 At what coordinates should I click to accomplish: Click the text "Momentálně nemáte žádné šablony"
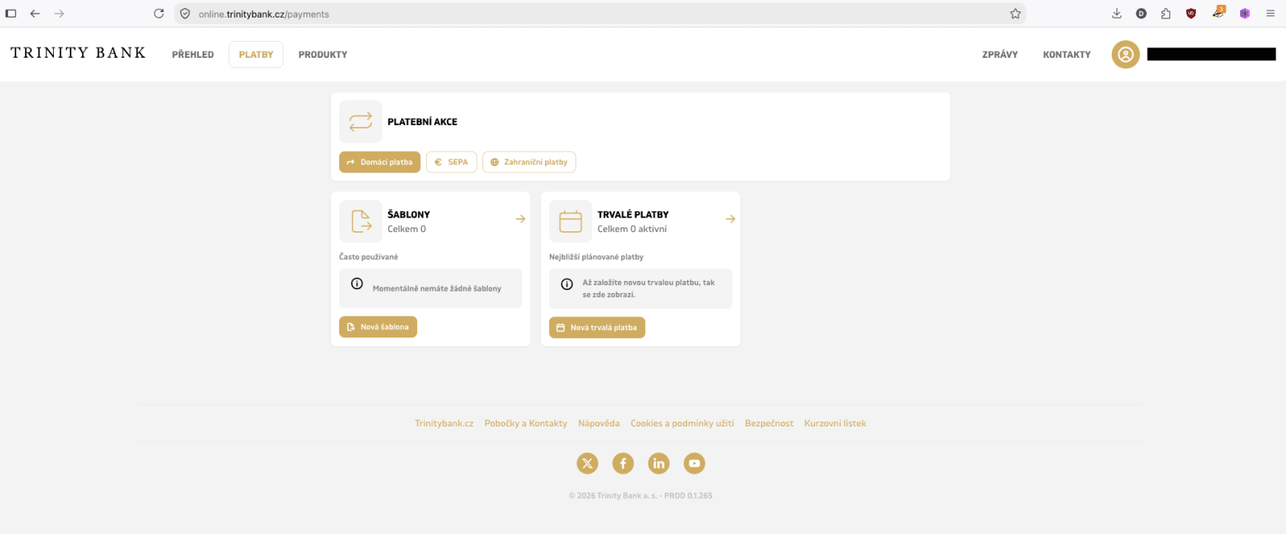[x=436, y=288]
